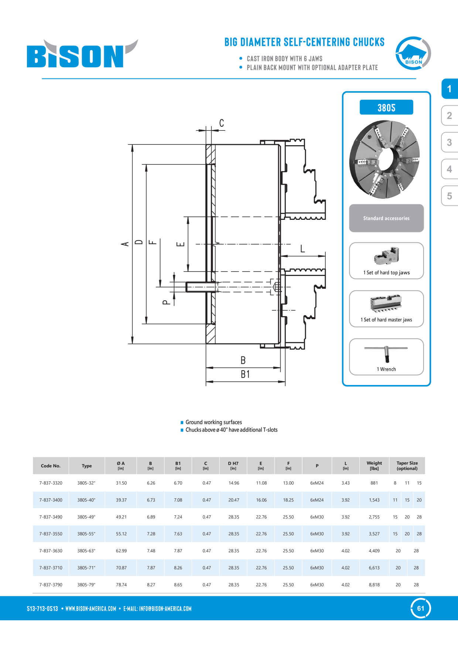This screenshot has width=458, height=648.
Task: Click 'Ground working surfaces' note
Action: tap(213, 422)
